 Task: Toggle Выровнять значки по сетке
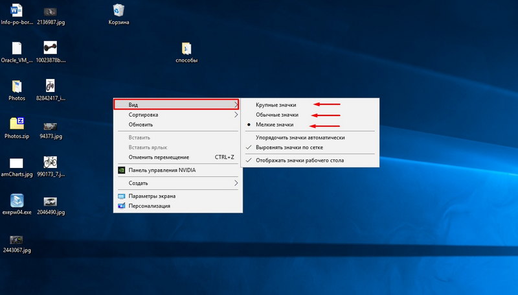pos(295,147)
